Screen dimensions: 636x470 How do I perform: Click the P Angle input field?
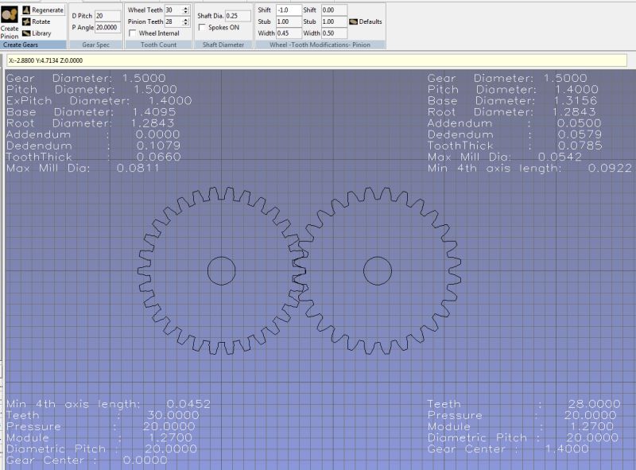(107, 26)
